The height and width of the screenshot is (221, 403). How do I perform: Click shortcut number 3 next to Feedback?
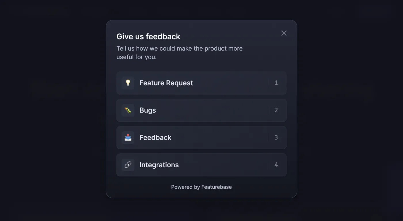pos(276,137)
